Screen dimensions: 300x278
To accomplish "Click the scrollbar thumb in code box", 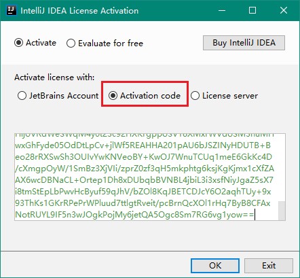I will tap(282, 211).
